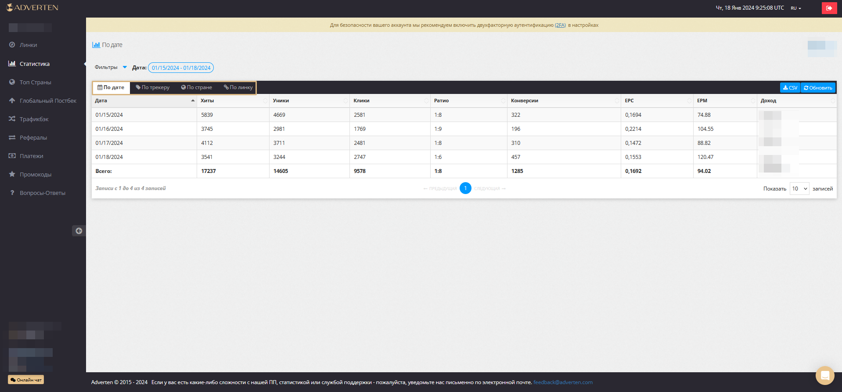Switch to По трекеру tab

[153, 87]
